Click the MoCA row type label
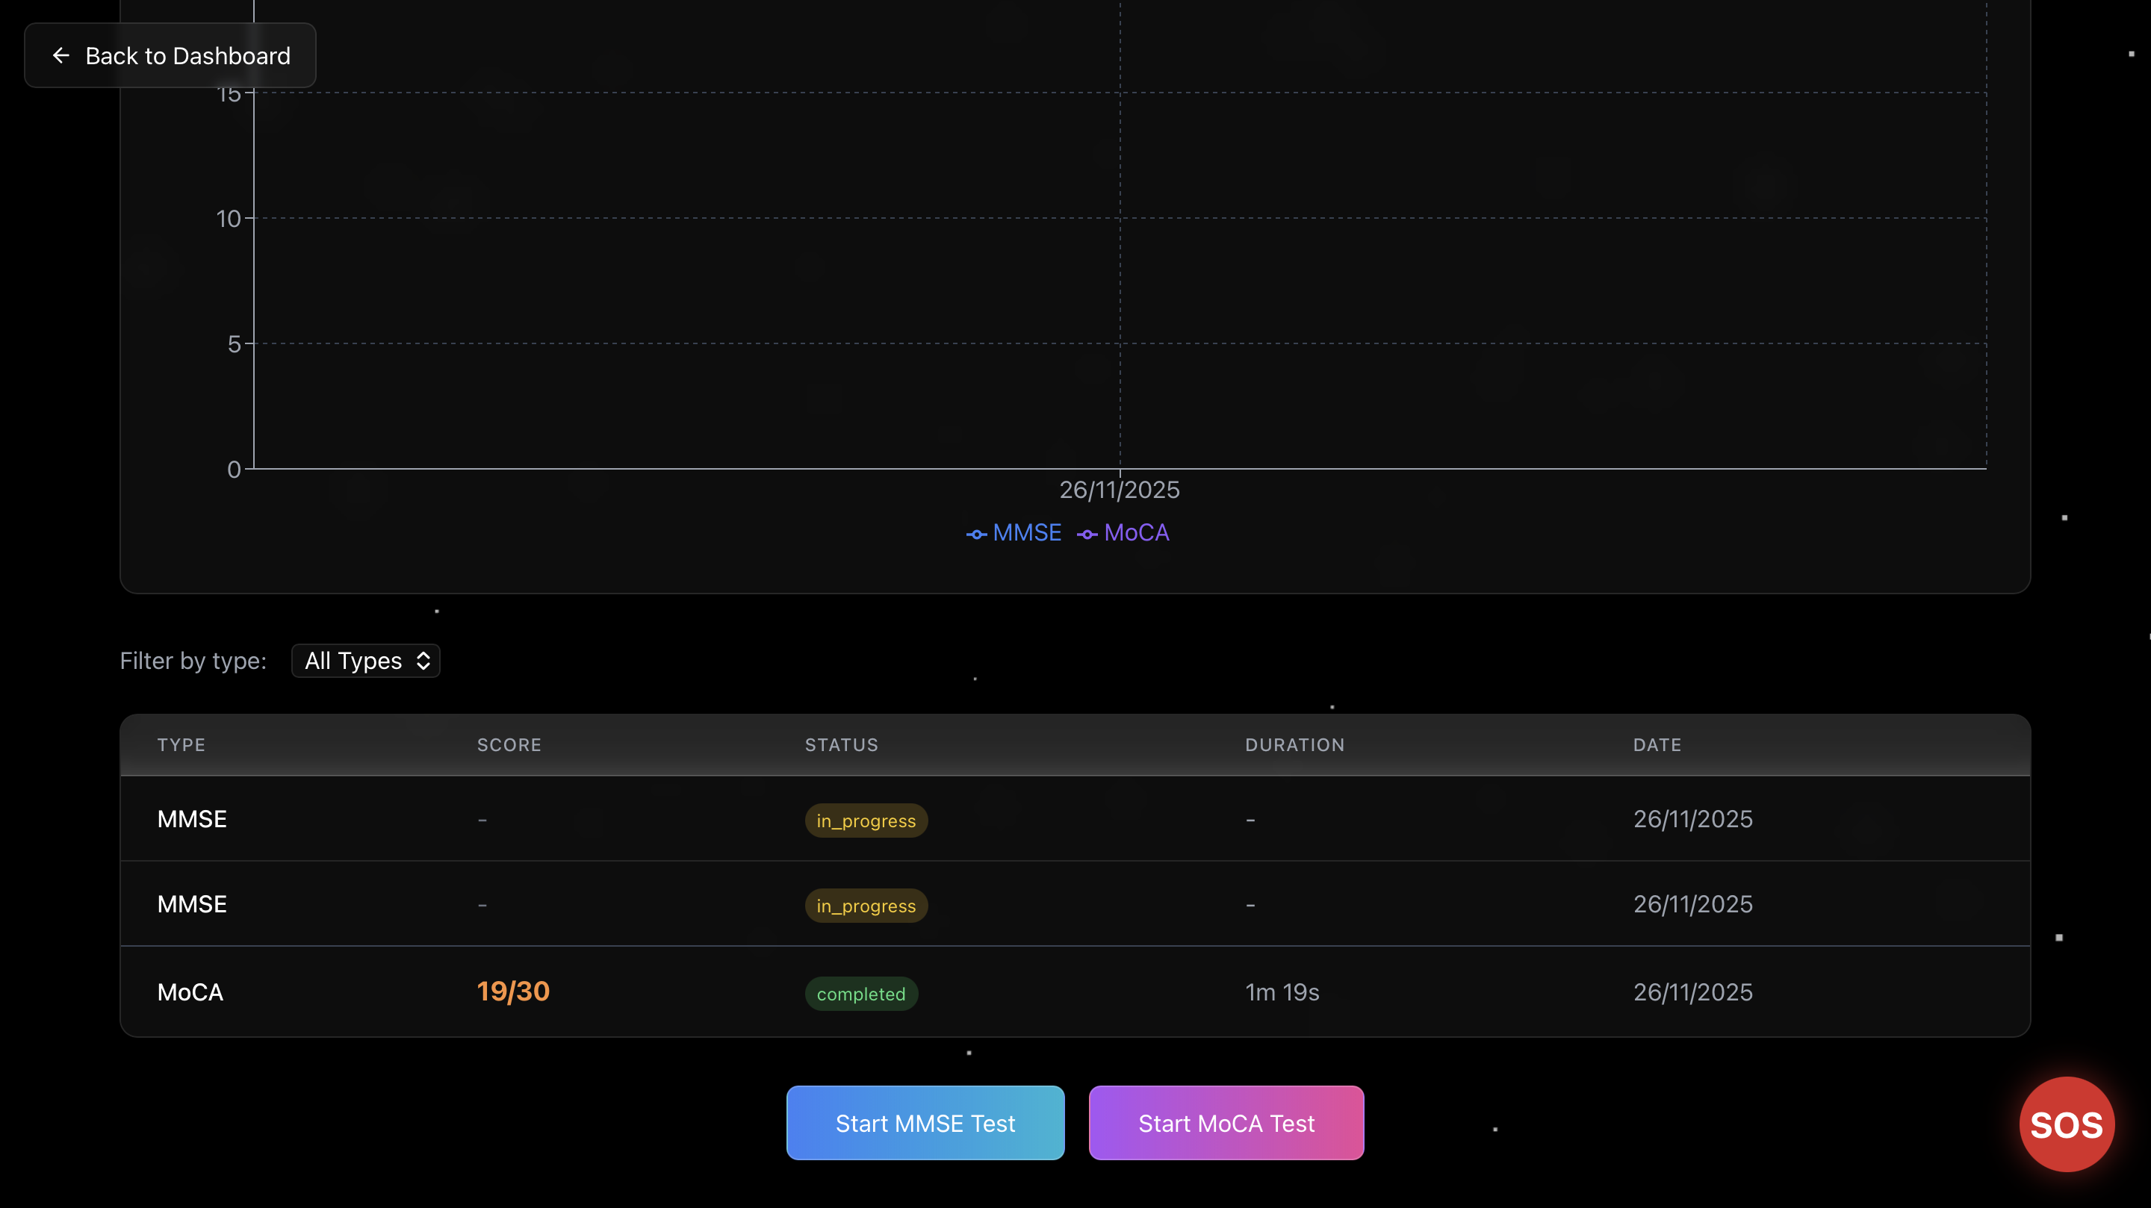 point(190,991)
